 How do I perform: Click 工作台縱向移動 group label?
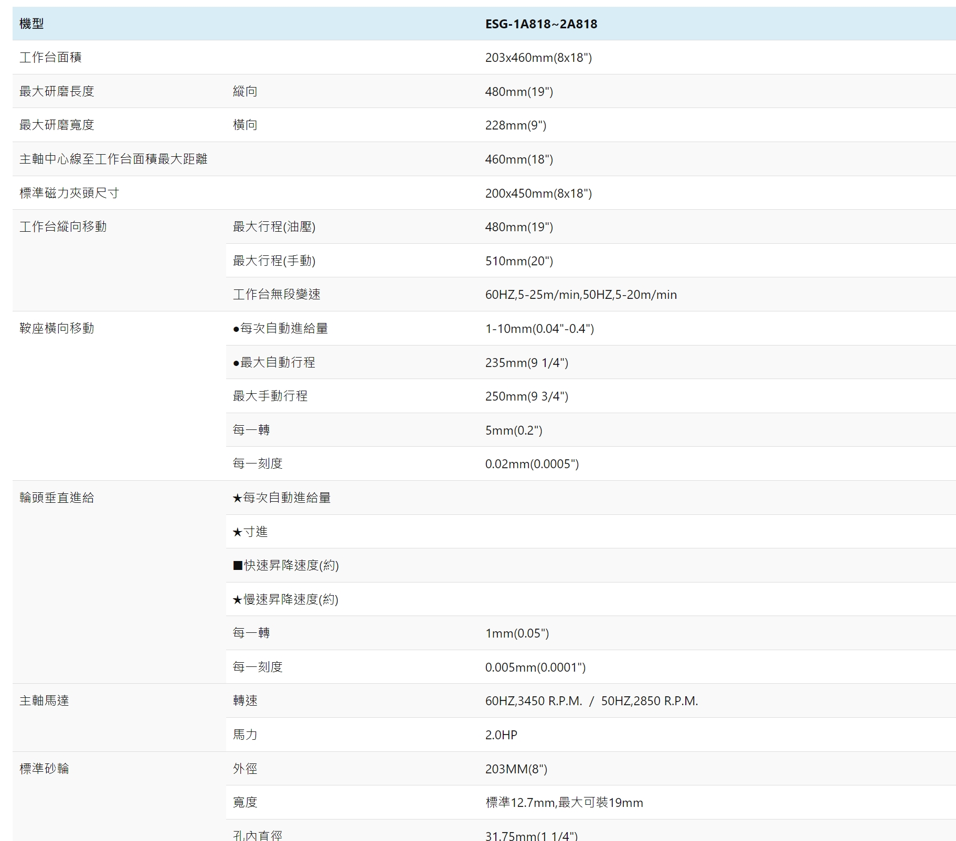point(63,227)
